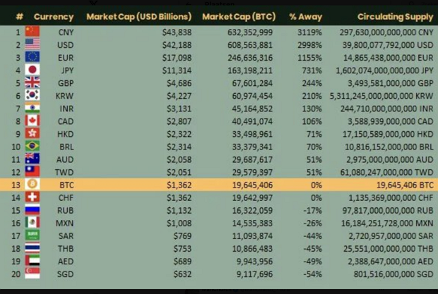
Task: Click the % Away column header
Action: coord(305,16)
